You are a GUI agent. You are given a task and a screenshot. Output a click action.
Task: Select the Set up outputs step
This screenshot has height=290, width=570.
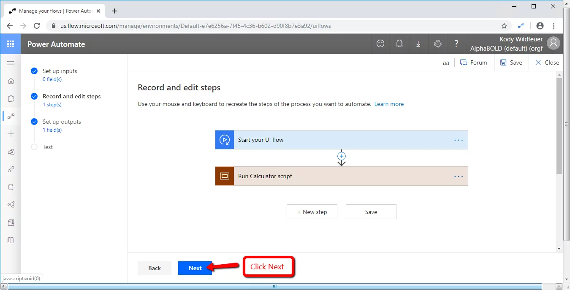[62, 122]
